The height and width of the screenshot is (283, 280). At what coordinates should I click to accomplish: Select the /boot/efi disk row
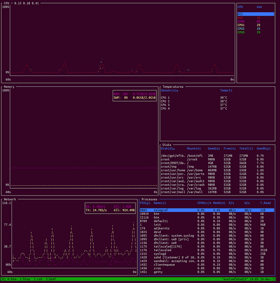[x=217, y=156]
